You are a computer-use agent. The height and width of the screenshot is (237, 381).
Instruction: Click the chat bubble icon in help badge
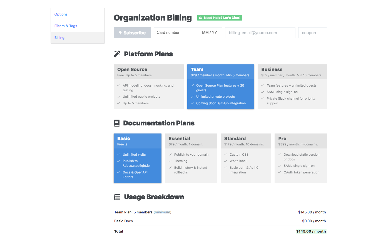[x=201, y=18]
